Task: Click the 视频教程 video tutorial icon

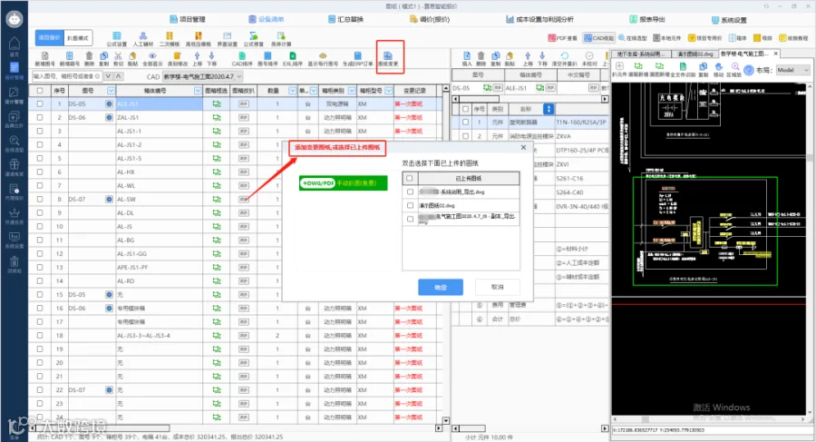Action: pos(793,38)
